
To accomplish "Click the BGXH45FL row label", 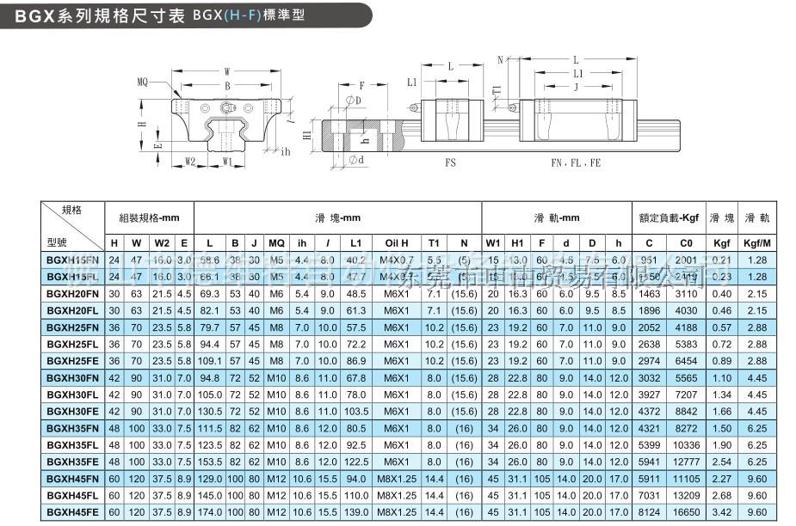I will click(x=72, y=496).
